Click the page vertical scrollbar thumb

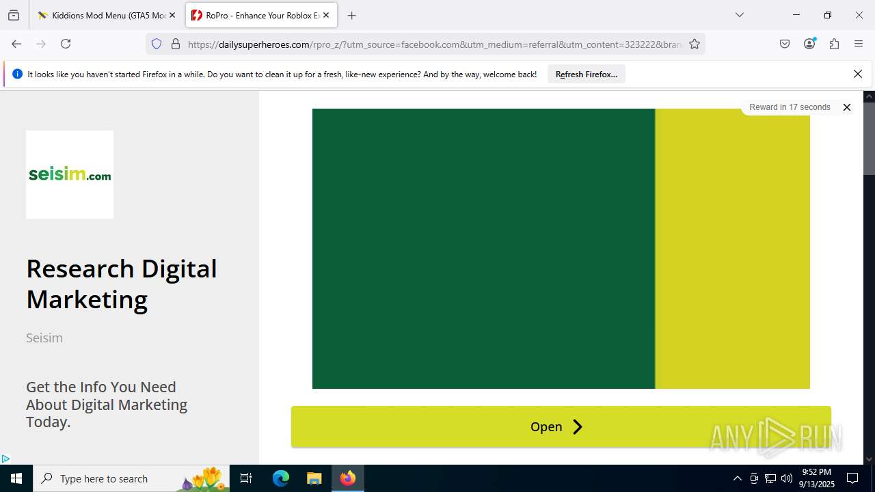coord(869,139)
